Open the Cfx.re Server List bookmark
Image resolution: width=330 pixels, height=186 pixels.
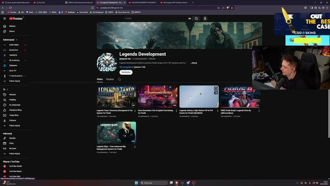pyautogui.click(x=122, y=12)
